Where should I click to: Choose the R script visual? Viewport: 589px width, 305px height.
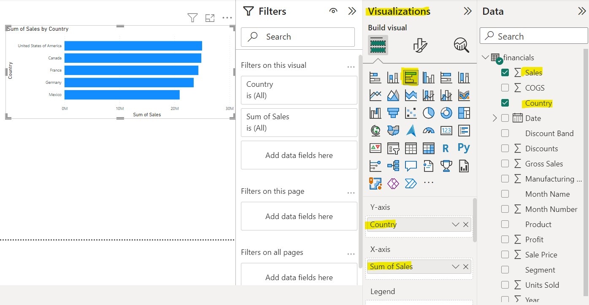pyautogui.click(x=446, y=148)
